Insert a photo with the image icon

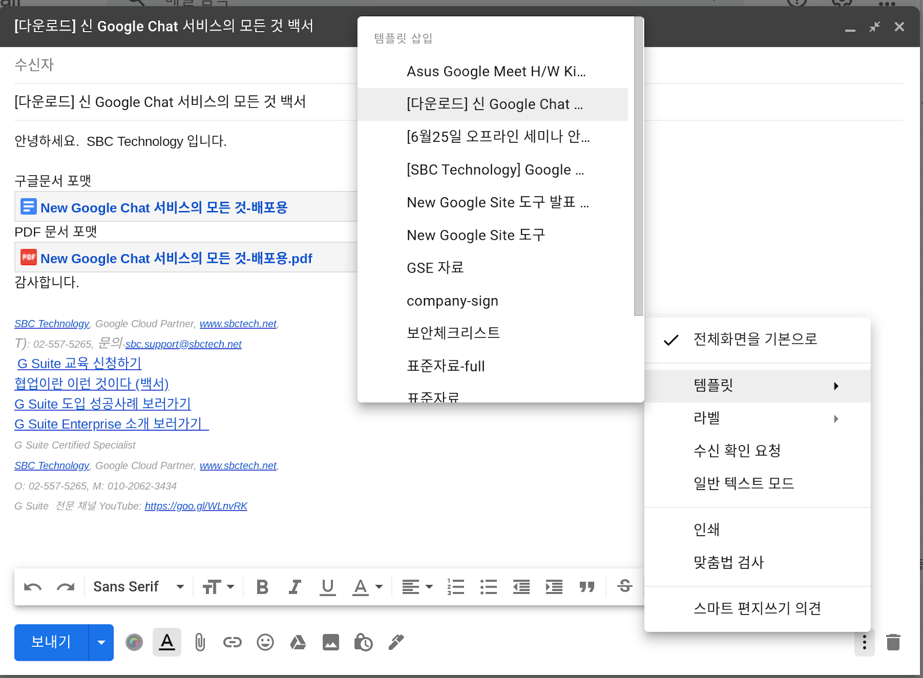coord(331,642)
